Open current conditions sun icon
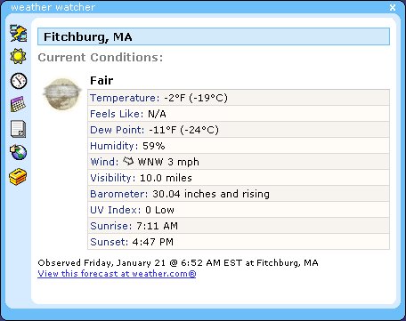406x321 pixels. [x=19, y=56]
